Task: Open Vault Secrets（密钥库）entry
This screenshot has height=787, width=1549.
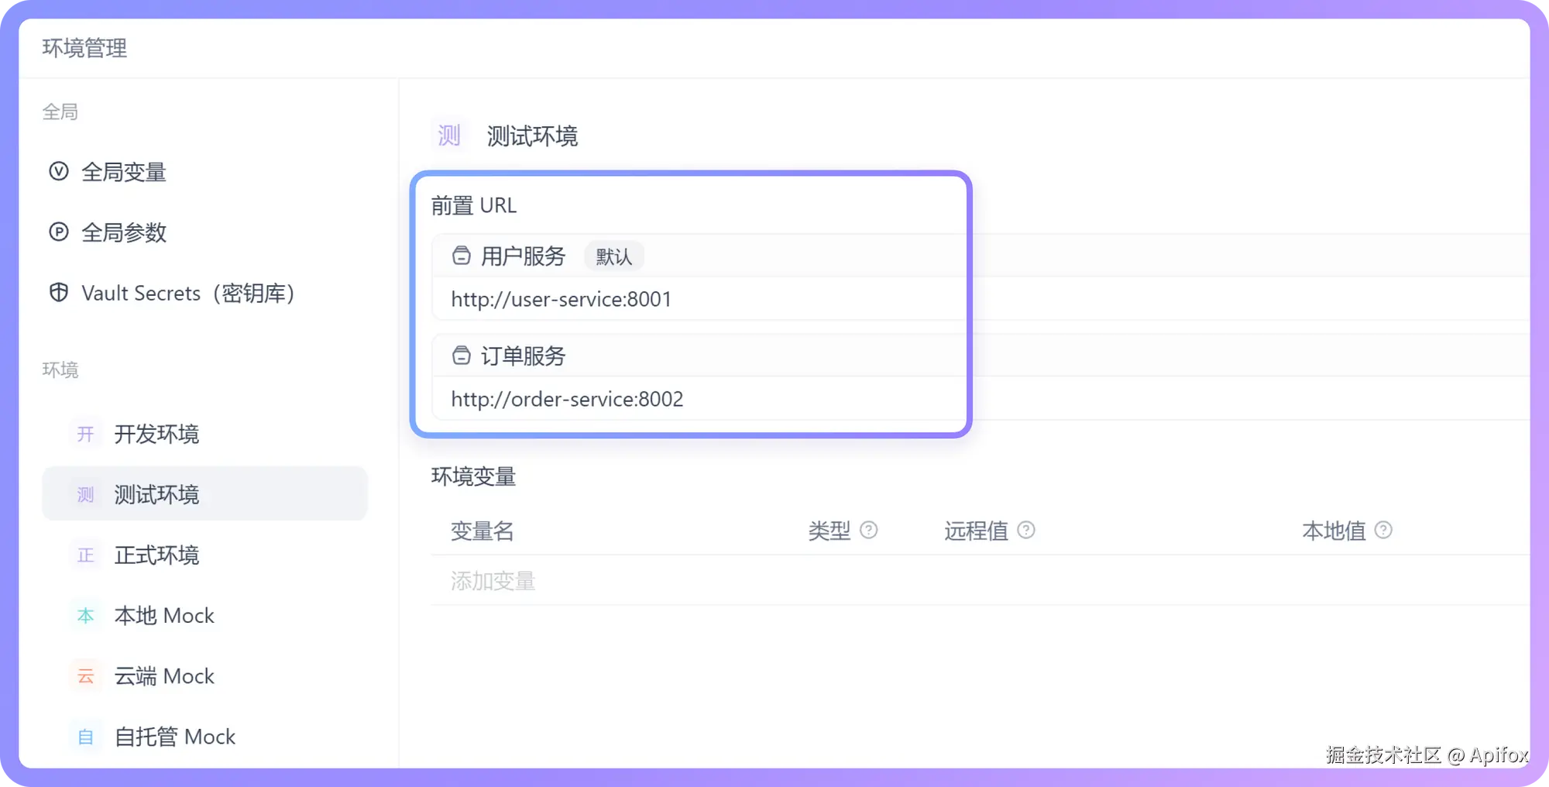Action: click(x=187, y=294)
